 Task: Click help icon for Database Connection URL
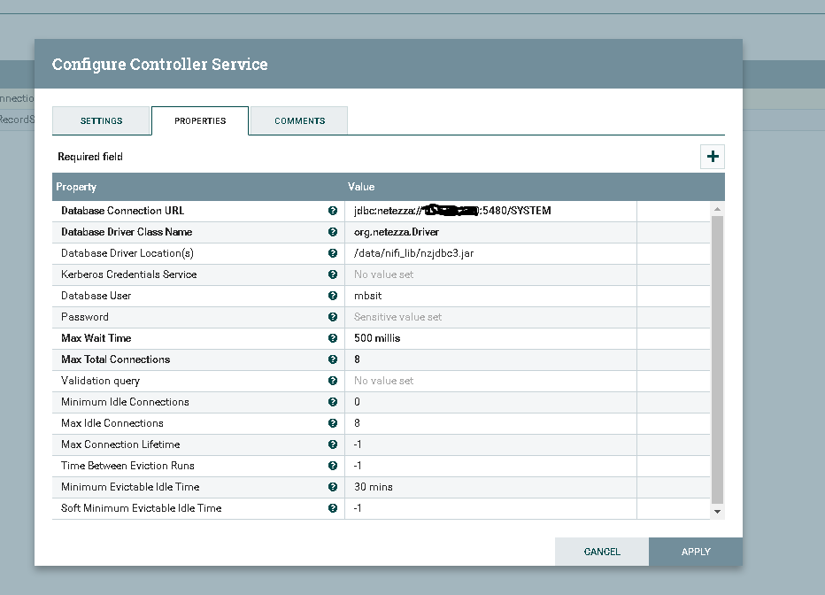pos(333,211)
